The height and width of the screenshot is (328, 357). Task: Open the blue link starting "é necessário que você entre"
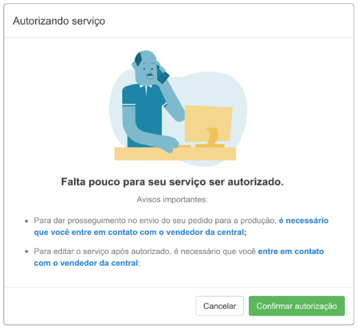(181, 226)
